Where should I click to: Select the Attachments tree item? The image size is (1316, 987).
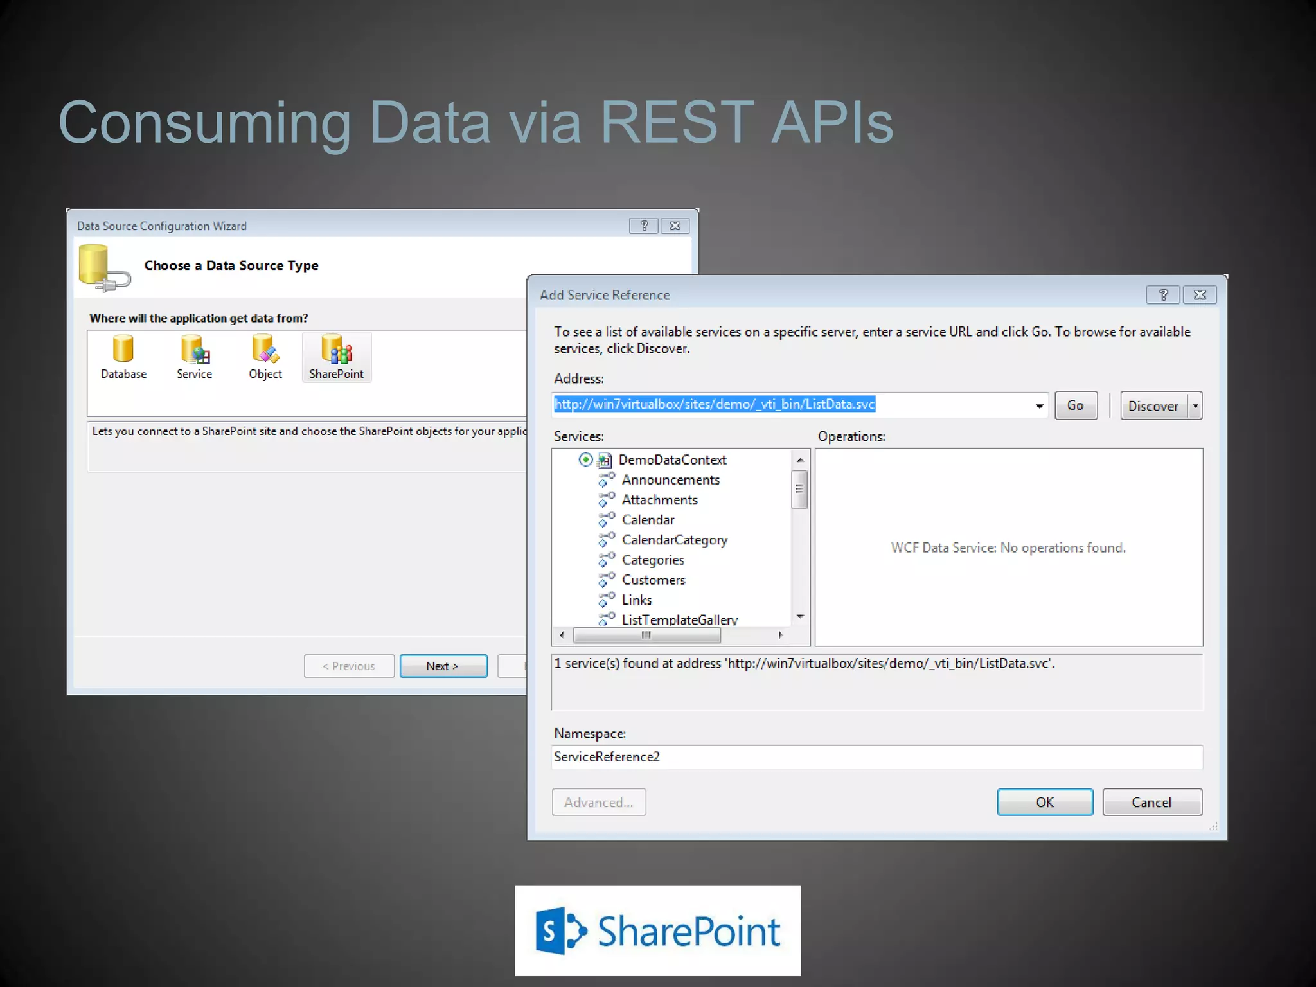pos(659,500)
